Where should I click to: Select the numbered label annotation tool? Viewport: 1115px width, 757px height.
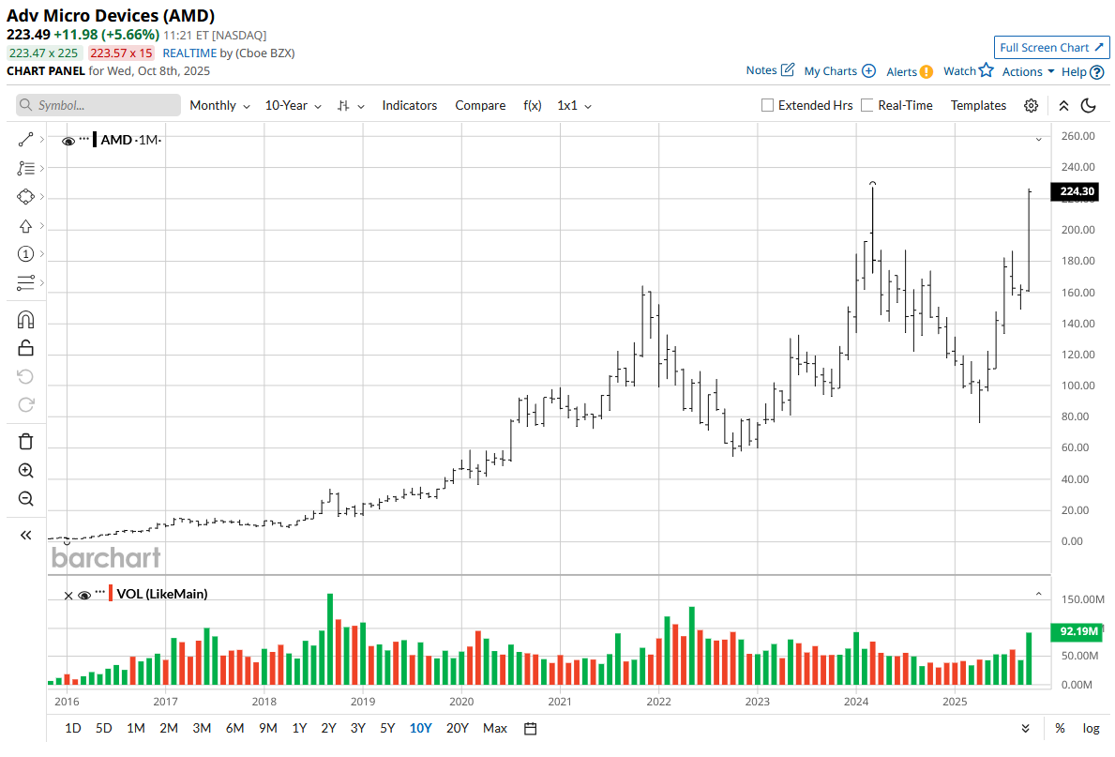pyautogui.click(x=25, y=254)
